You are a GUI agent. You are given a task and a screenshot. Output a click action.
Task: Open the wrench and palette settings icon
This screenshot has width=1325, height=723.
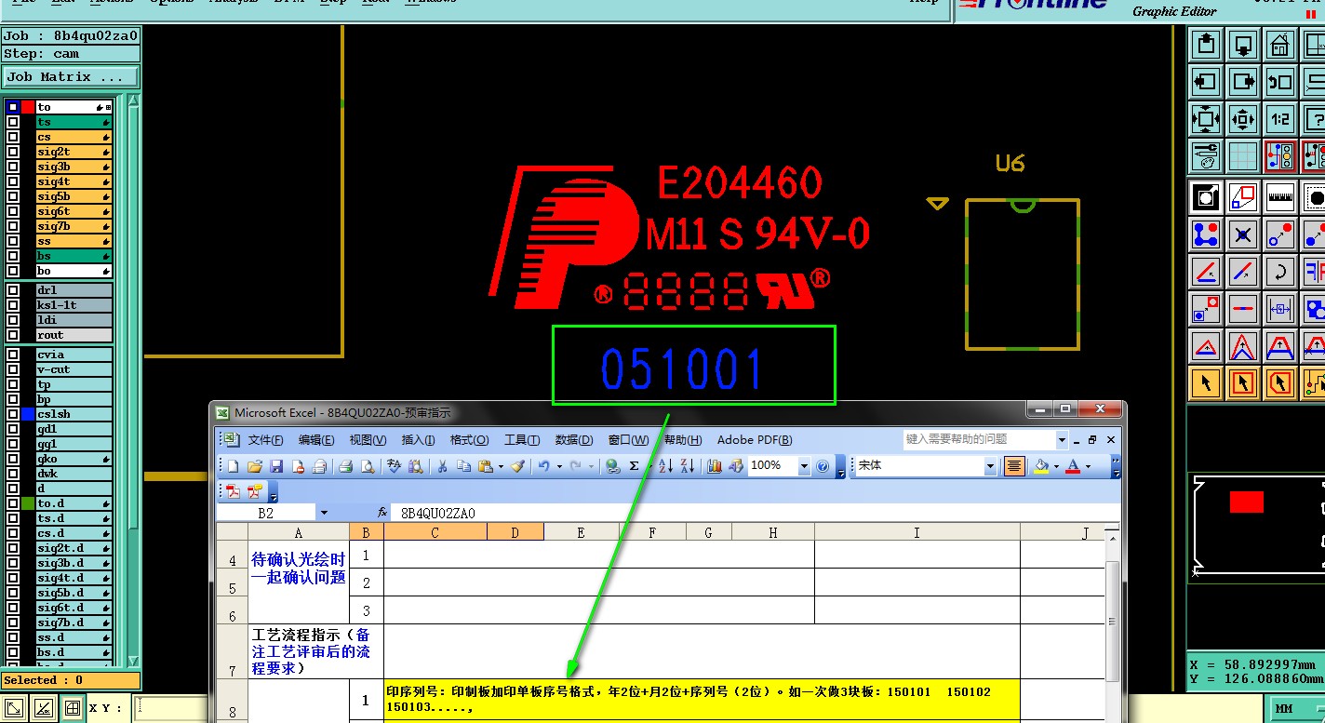click(1206, 156)
